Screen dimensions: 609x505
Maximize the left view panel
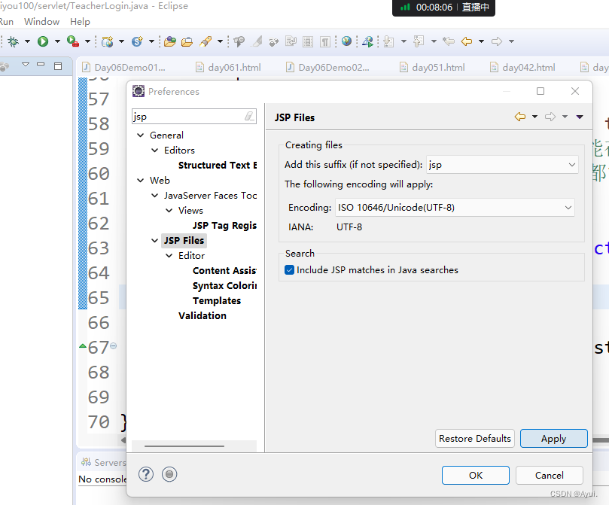pos(58,66)
